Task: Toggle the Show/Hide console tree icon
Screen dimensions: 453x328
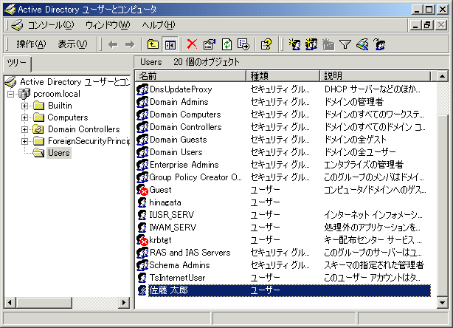Action: (170, 44)
